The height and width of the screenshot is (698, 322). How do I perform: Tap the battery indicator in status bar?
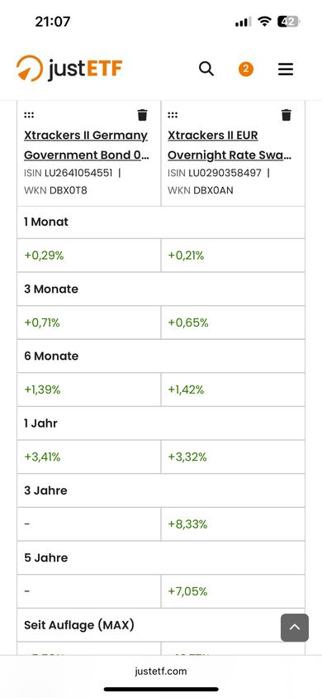click(x=289, y=22)
